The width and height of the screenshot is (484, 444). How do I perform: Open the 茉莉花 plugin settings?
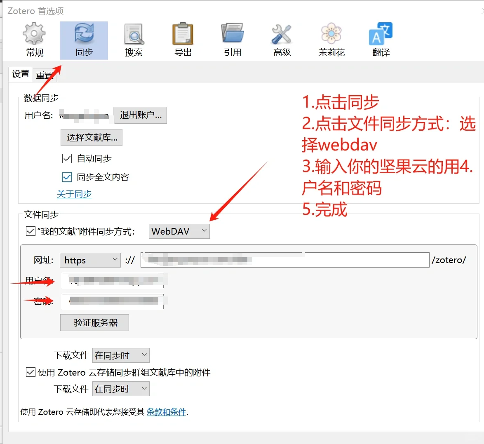[x=331, y=39]
